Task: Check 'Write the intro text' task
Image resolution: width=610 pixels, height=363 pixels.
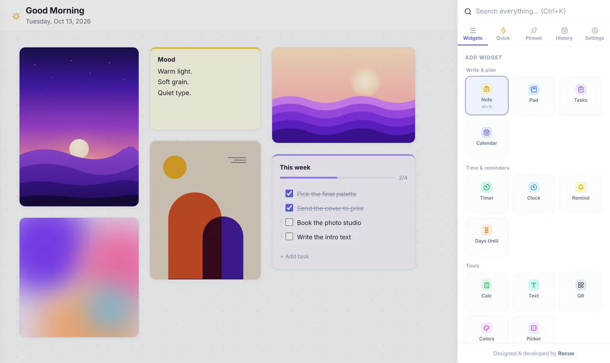Action: pos(289,236)
